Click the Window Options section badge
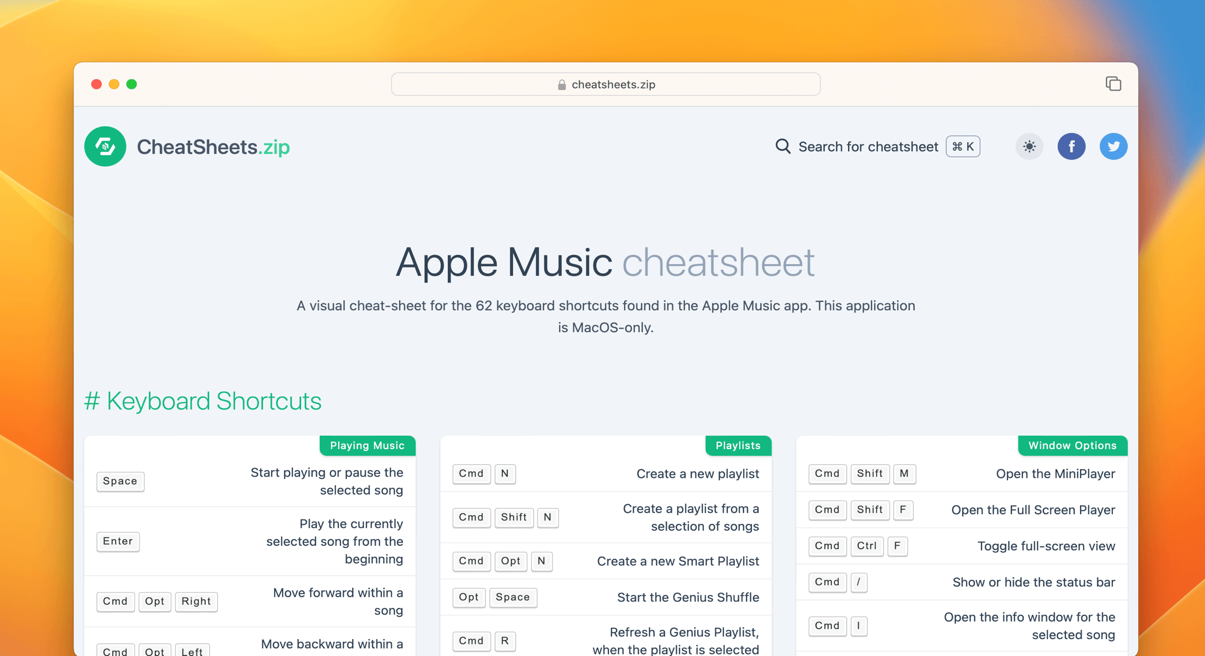Screen dimensions: 1205x656 point(1072,445)
